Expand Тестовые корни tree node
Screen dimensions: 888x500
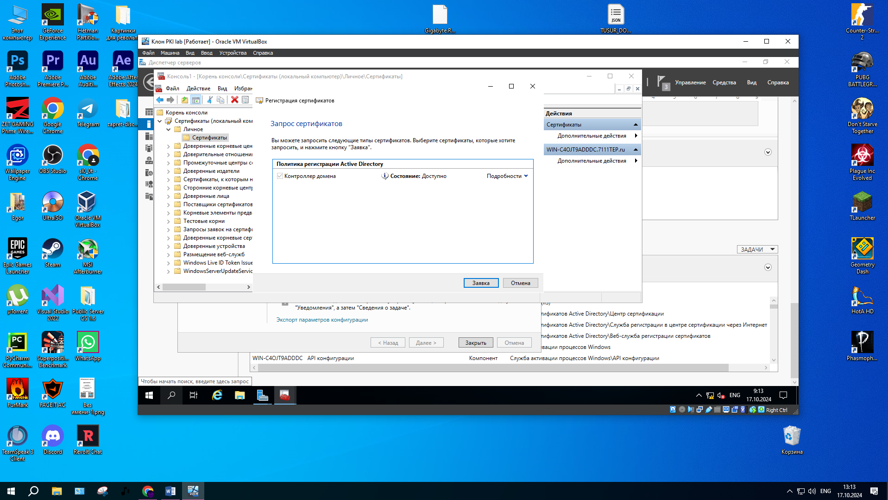(169, 221)
